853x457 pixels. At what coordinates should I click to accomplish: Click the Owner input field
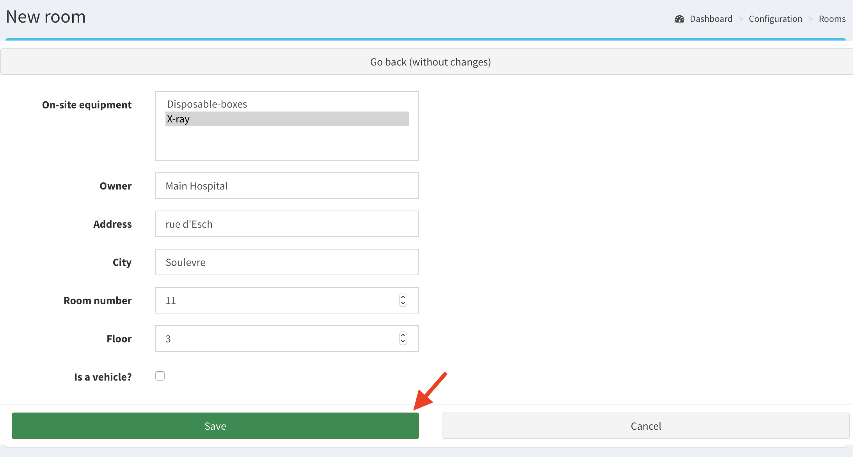286,186
